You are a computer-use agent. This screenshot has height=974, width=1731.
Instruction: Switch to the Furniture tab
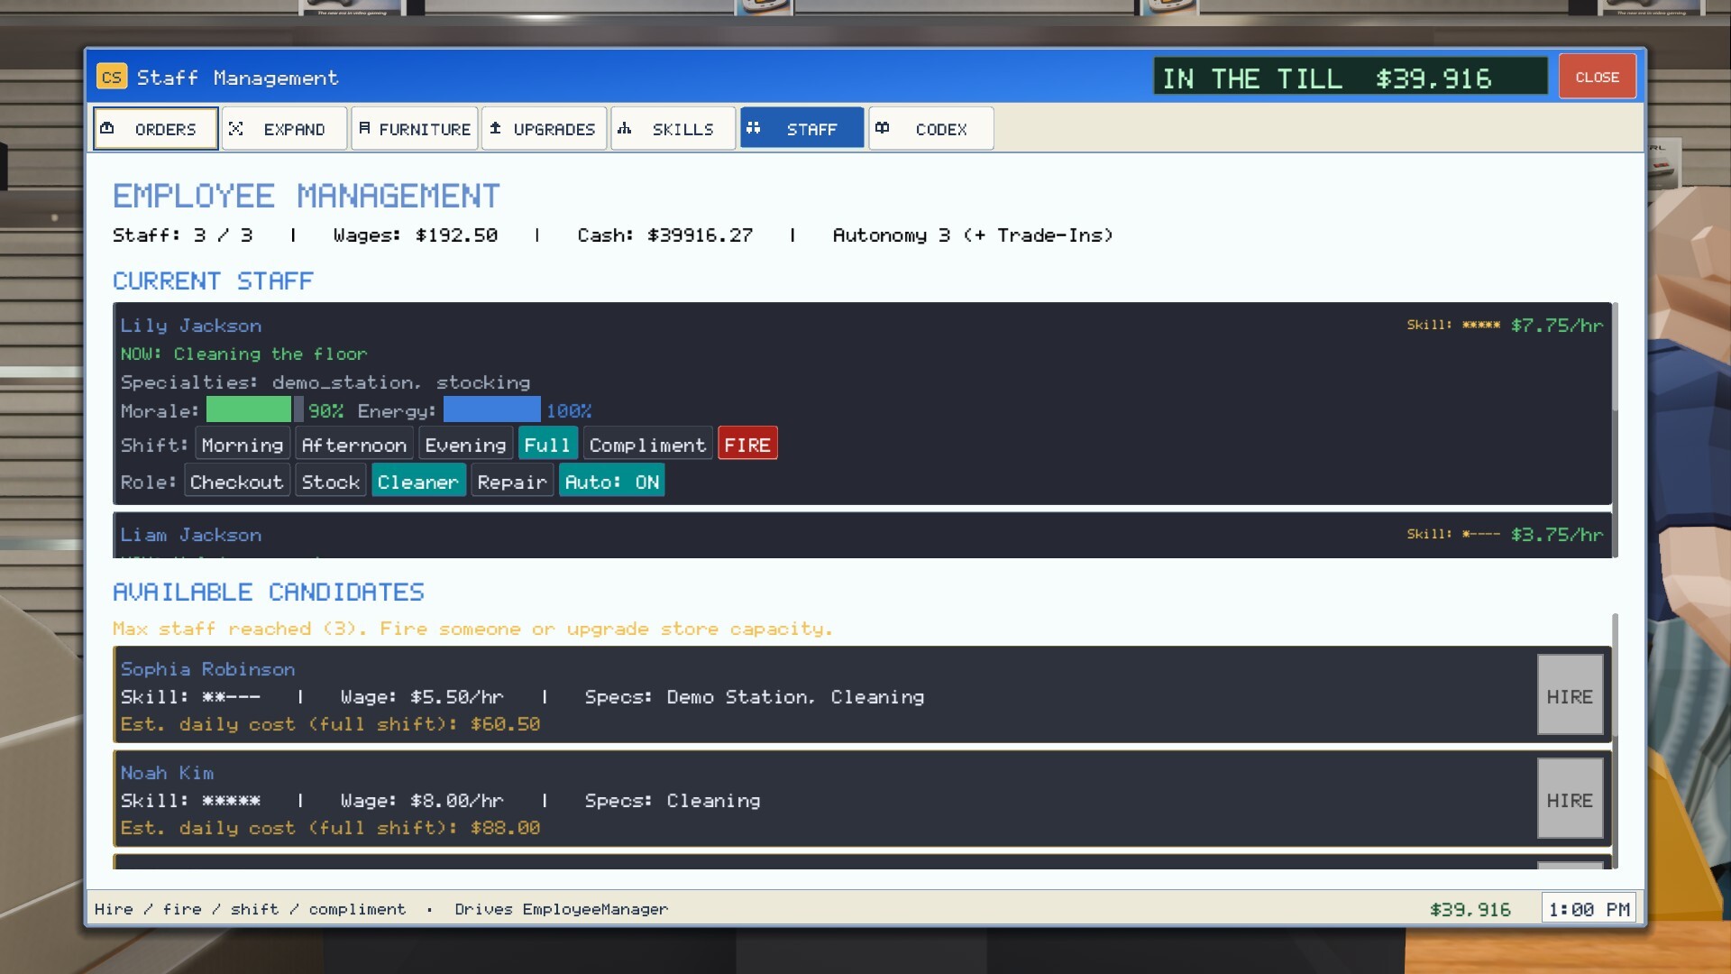pyautogui.click(x=415, y=129)
